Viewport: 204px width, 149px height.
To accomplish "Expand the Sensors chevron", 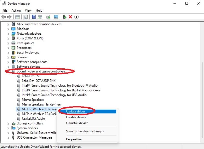I will point(8,57).
